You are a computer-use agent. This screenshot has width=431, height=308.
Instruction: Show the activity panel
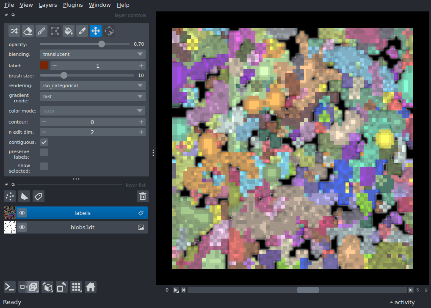(402, 302)
